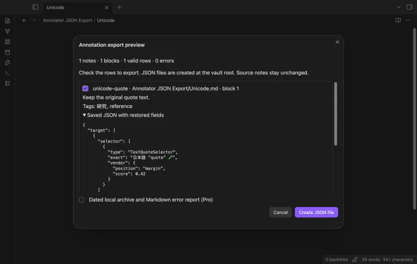Click the "exact" JSON value line
417x264 pixels.
click(142, 157)
